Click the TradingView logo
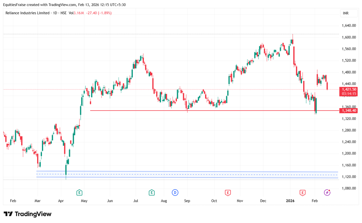The width and height of the screenshot is (362, 223). pos(27,214)
